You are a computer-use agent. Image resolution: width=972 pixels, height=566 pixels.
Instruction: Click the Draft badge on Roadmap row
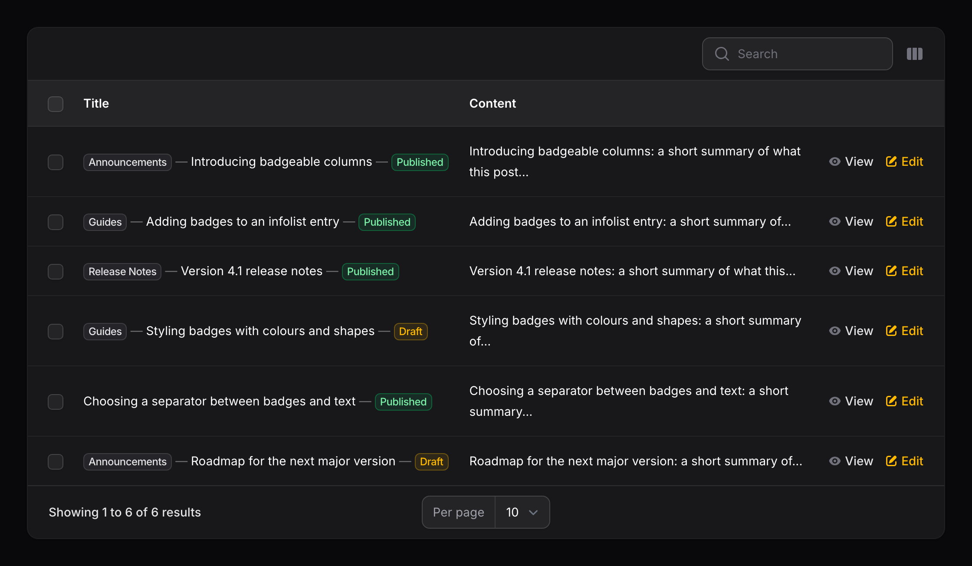(431, 462)
